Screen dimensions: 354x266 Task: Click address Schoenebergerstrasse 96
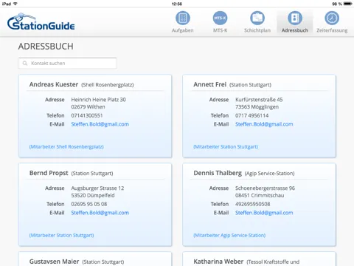[265, 188]
